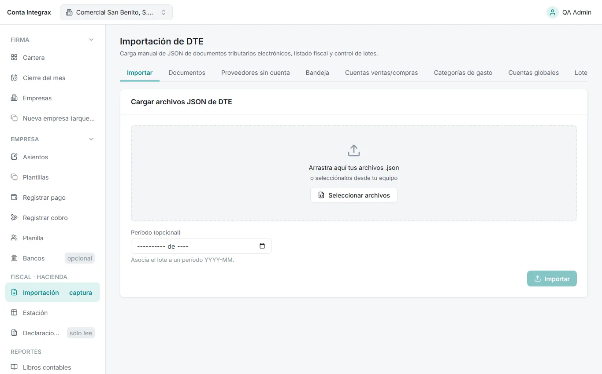Click the upload arrow icon in drop zone
Viewport: 602px width, 374px height.
pos(354,150)
